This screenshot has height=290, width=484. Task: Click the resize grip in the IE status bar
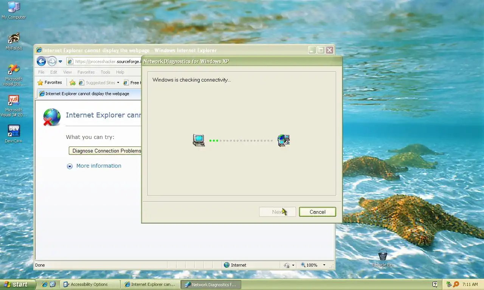point(332,266)
